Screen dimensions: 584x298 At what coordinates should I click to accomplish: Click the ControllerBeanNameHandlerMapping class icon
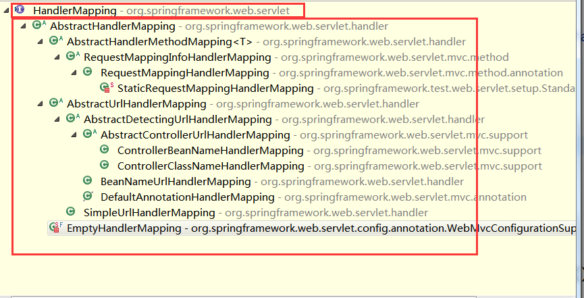tap(104, 149)
